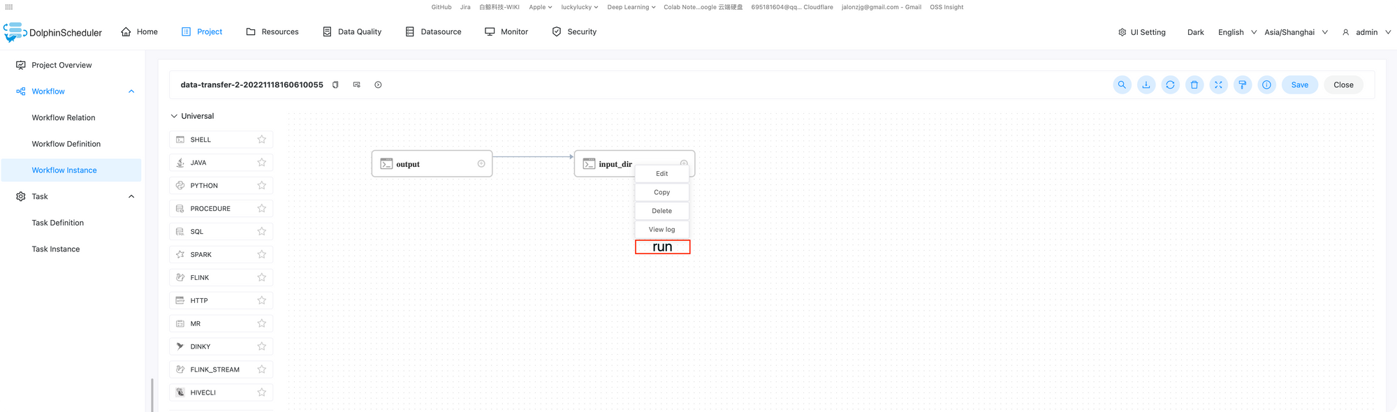Go to the Resources top menu

click(272, 32)
